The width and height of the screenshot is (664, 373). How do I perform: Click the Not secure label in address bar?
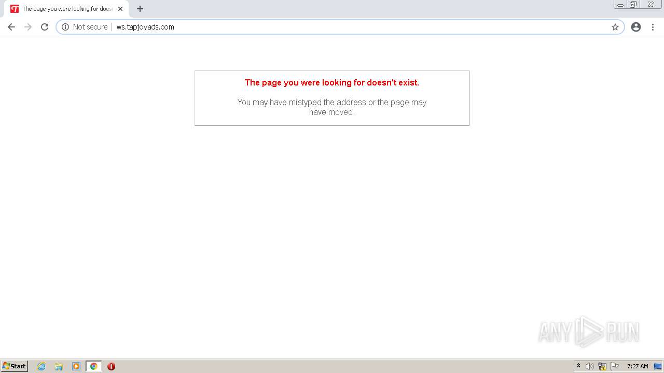[90, 27]
